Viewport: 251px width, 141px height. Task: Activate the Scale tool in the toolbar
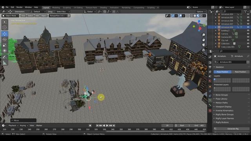[5, 45]
